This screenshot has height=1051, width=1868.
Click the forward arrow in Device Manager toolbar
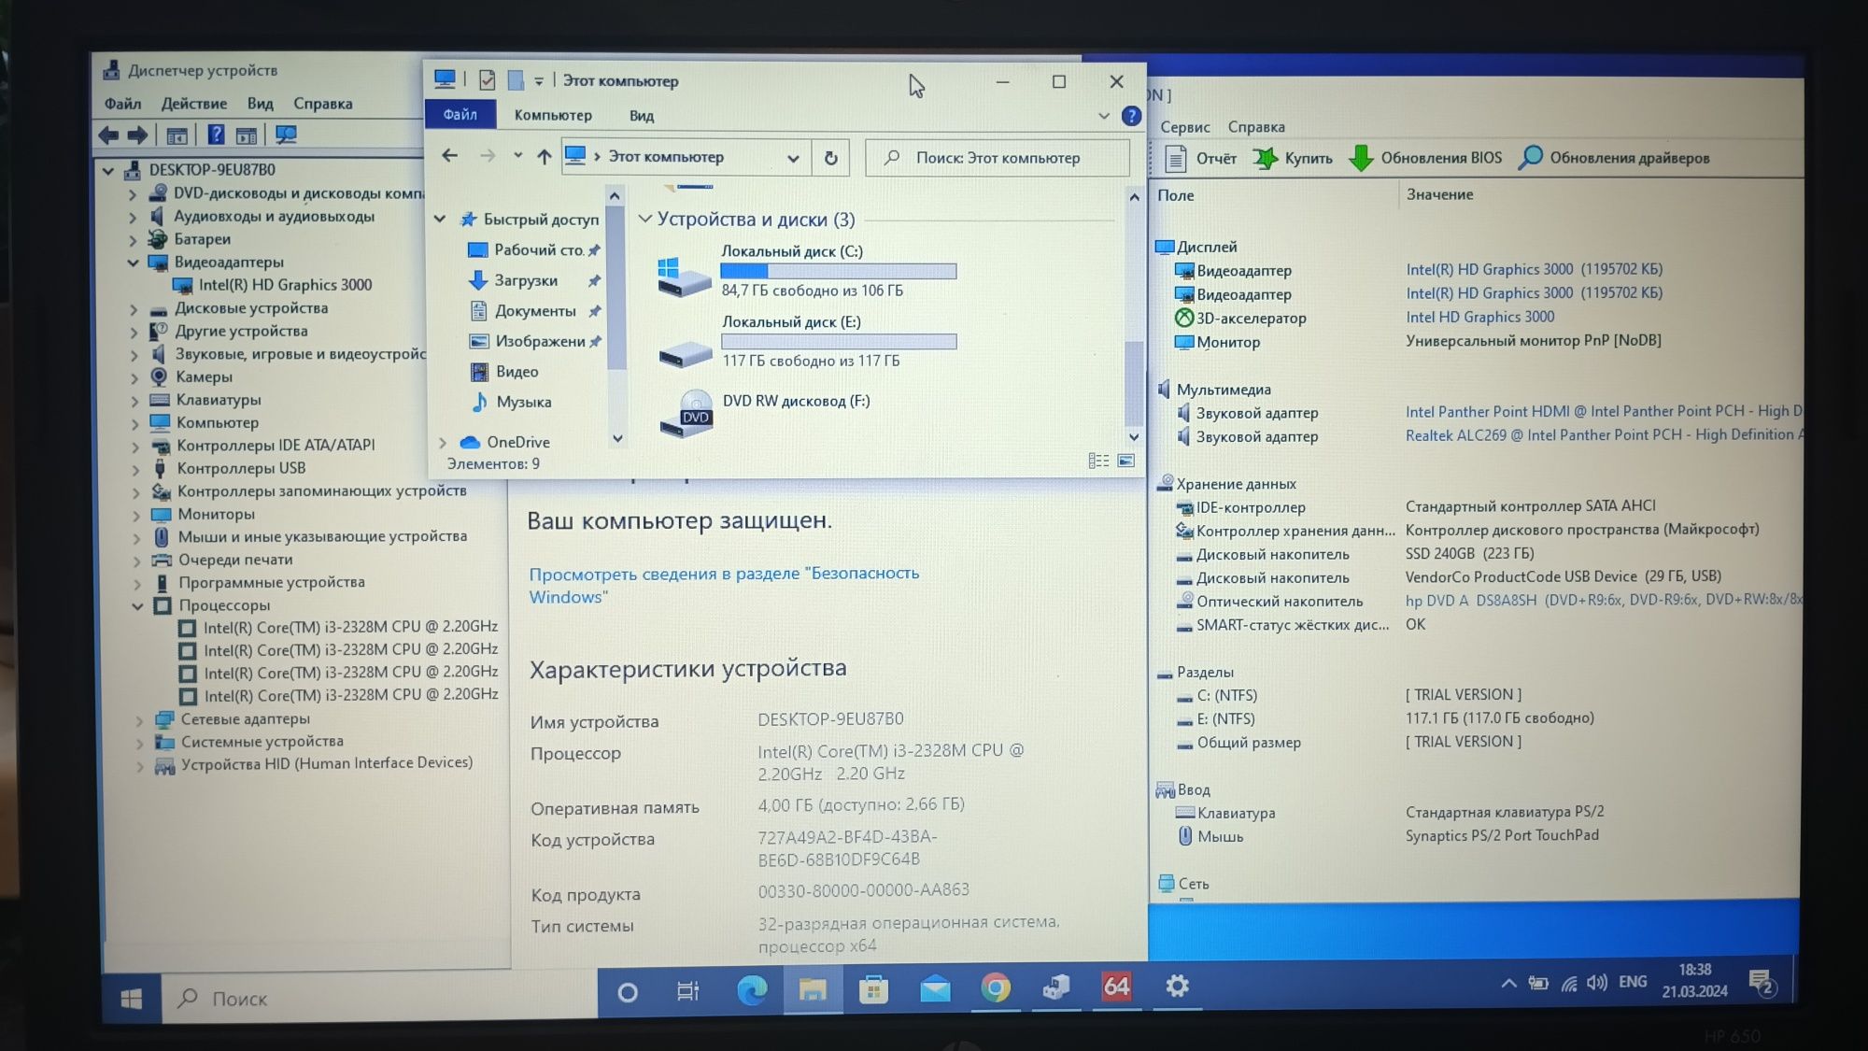click(x=138, y=135)
